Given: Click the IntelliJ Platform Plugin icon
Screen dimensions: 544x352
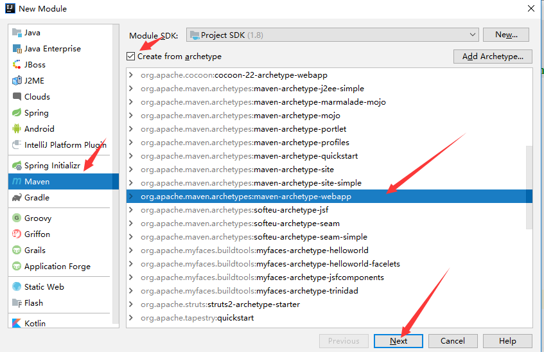Looking at the screenshot, I should pyautogui.click(x=17, y=145).
